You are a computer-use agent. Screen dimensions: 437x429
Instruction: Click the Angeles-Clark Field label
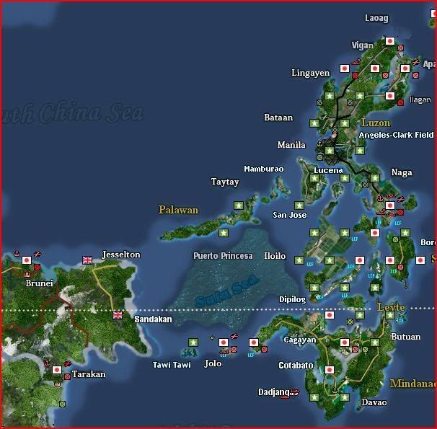tap(397, 135)
